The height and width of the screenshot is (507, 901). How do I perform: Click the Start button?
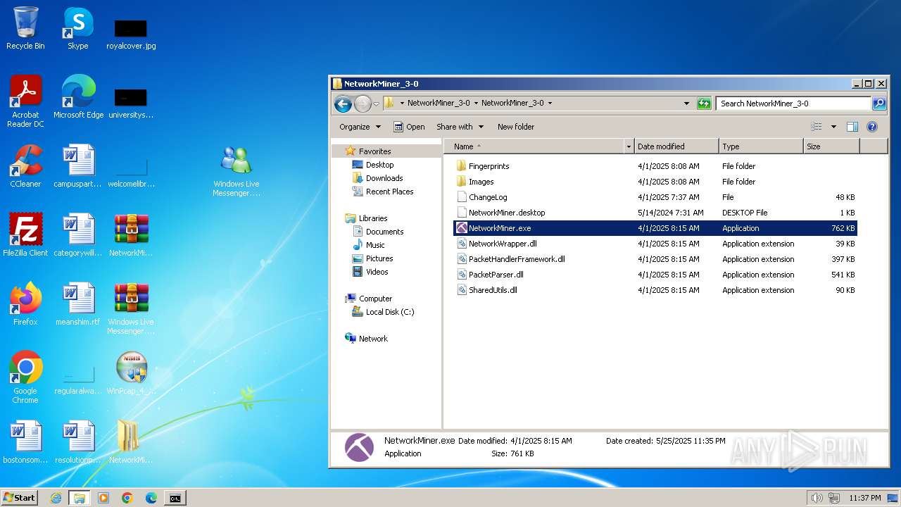(19, 497)
